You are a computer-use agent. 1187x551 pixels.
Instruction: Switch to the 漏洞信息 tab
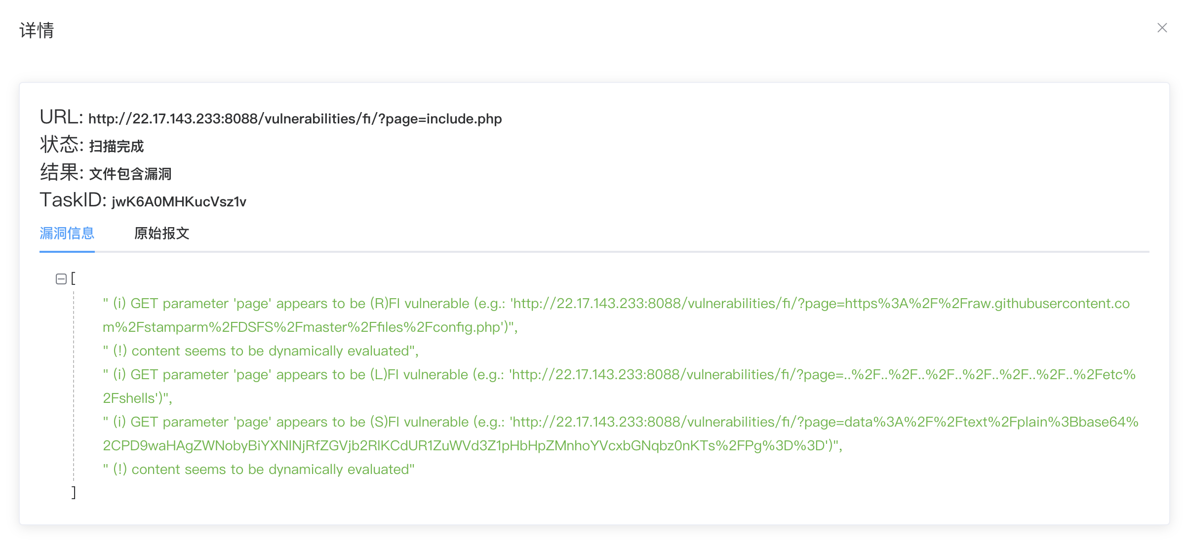click(67, 233)
